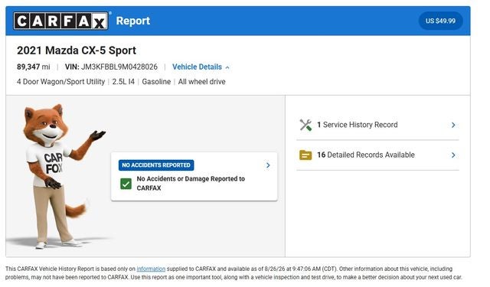Click the 2021 Mazda CX-5 Sport title

[x=77, y=51]
